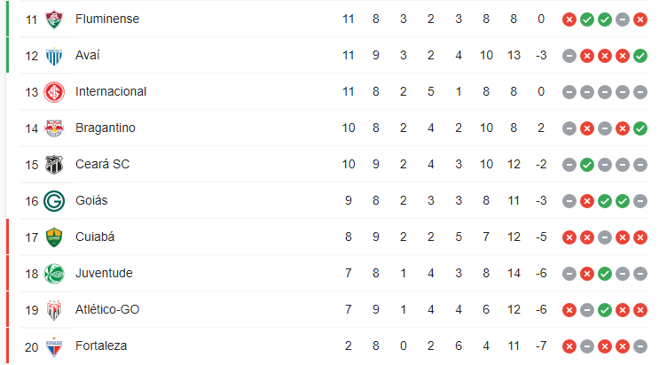
Task: Open the Fortaleza team name
Action: click(101, 346)
